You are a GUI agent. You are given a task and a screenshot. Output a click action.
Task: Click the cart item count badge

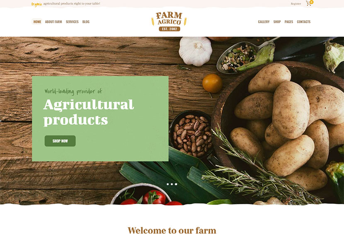click(x=311, y=2)
